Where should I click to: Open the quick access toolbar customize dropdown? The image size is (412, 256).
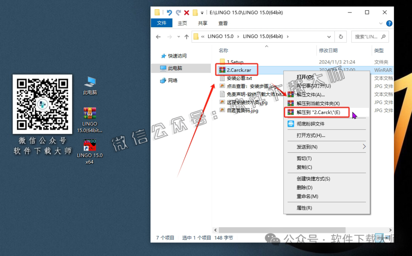click(203, 12)
